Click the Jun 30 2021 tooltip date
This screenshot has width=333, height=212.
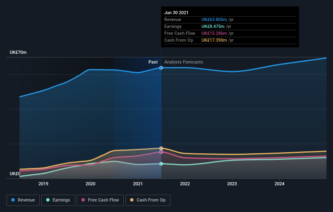coord(176,13)
